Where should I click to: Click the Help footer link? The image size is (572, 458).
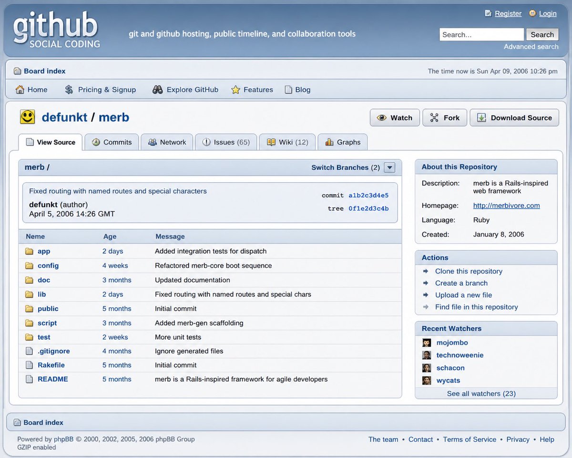(x=547, y=439)
